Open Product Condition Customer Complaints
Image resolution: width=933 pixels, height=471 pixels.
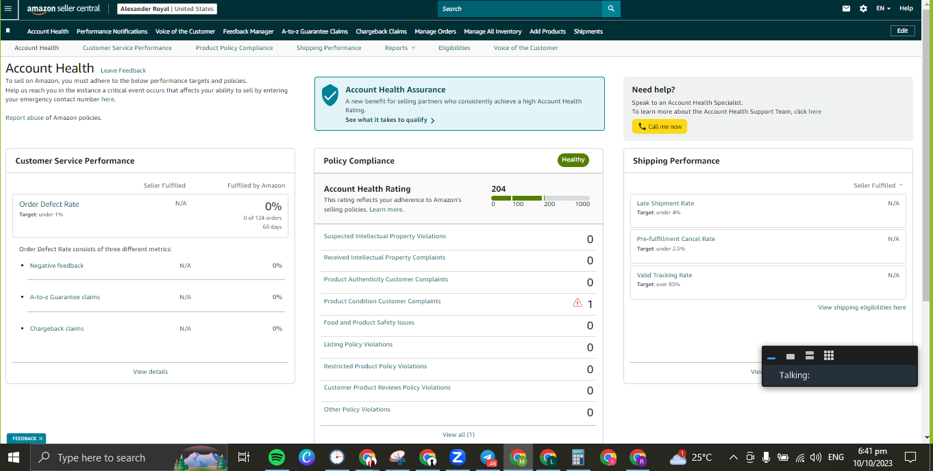[382, 301]
